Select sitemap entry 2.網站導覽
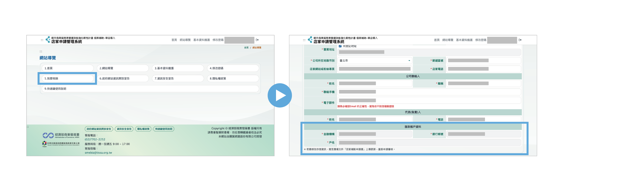The height and width of the screenshot is (194, 622). pyautogui.click(x=123, y=68)
